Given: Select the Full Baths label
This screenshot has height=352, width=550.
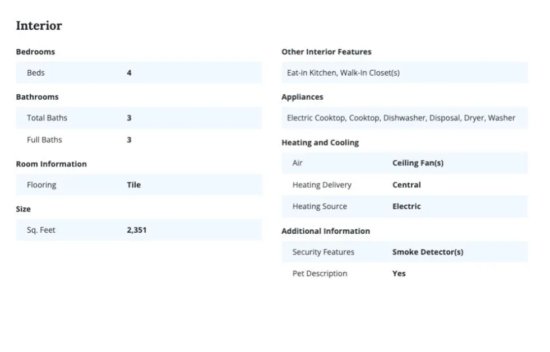Looking at the screenshot, I should click(x=44, y=140).
